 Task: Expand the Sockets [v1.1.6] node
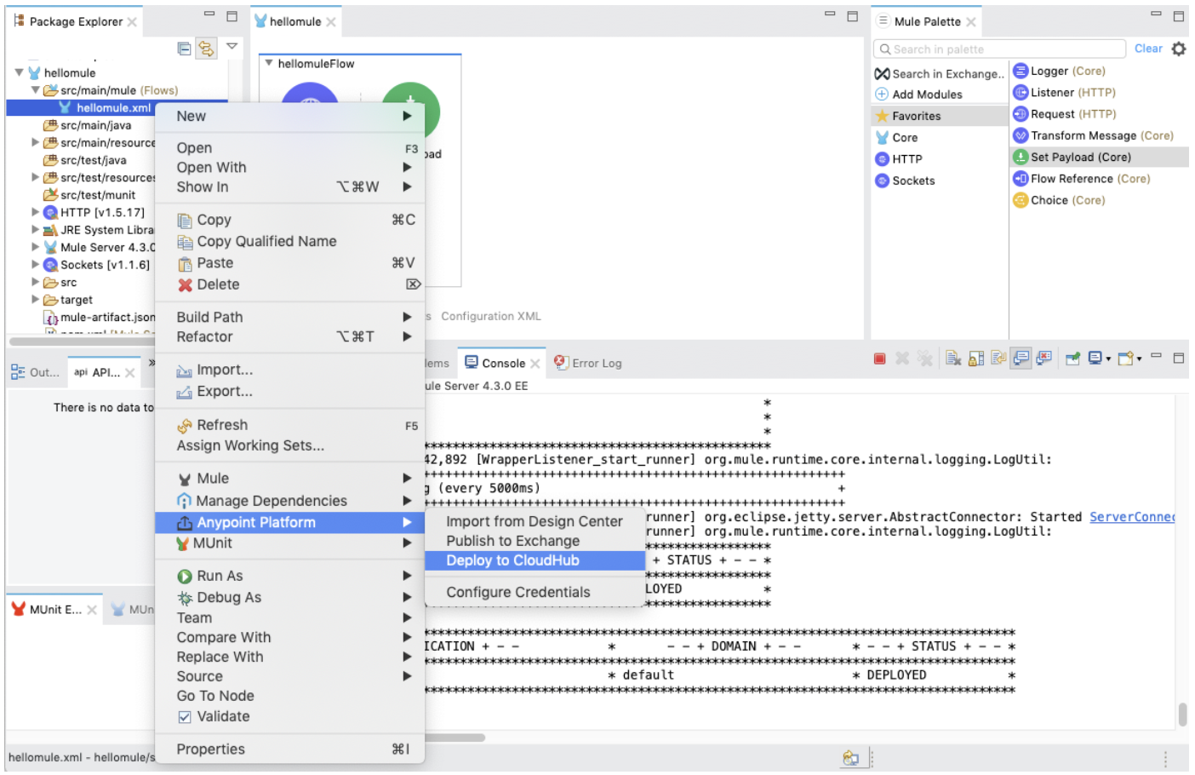[x=35, y=264]
